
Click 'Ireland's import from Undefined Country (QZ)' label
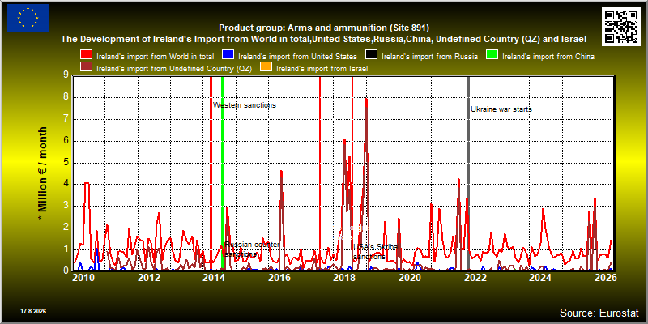pyautogui.click(x=173, y=69)
